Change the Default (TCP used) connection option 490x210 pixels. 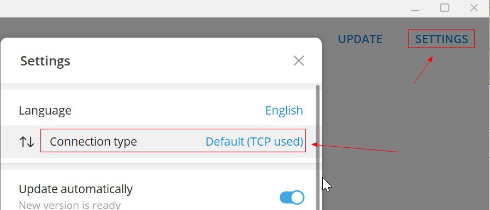click(x=254, y=142)
